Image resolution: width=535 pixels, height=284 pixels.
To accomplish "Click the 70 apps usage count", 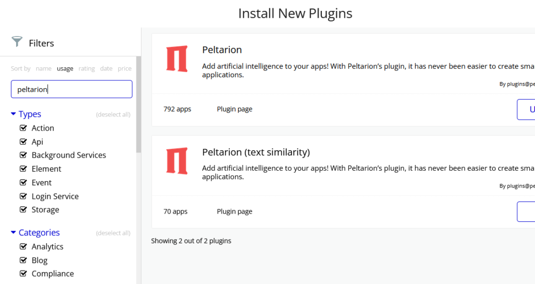I will [176, 211].
